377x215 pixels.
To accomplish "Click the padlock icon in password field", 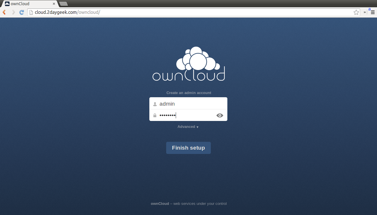I will pyautogui.click(x=155, y=115).
